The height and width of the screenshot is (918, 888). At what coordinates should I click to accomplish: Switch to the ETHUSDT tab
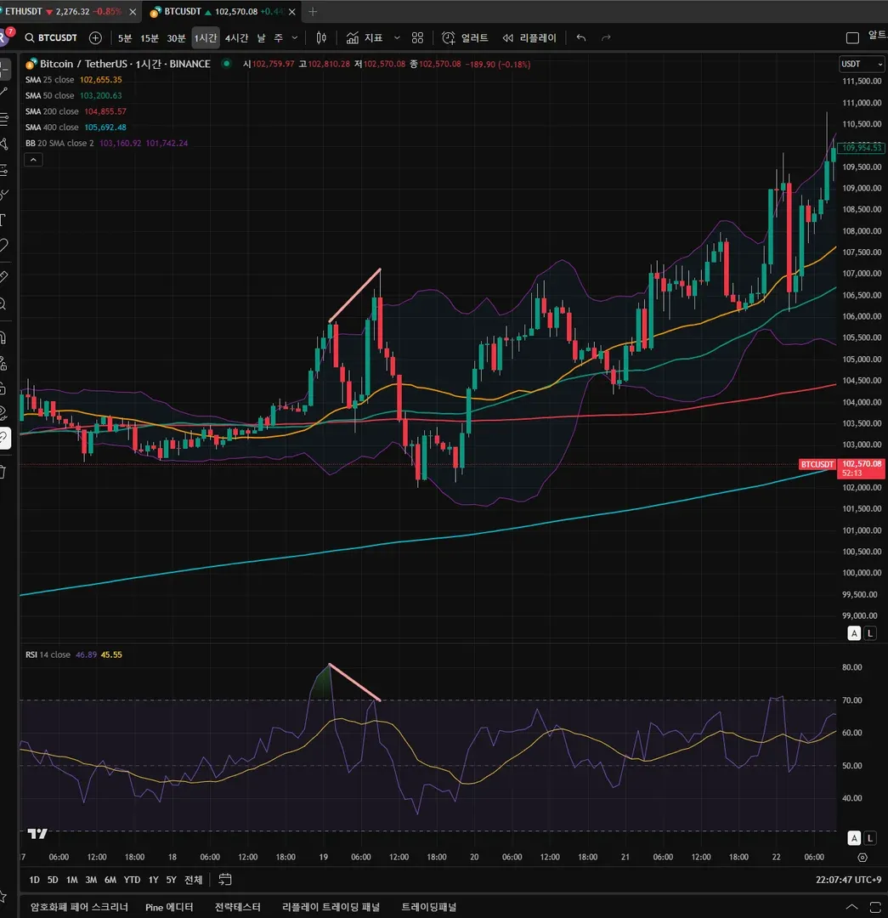(65, 11)
